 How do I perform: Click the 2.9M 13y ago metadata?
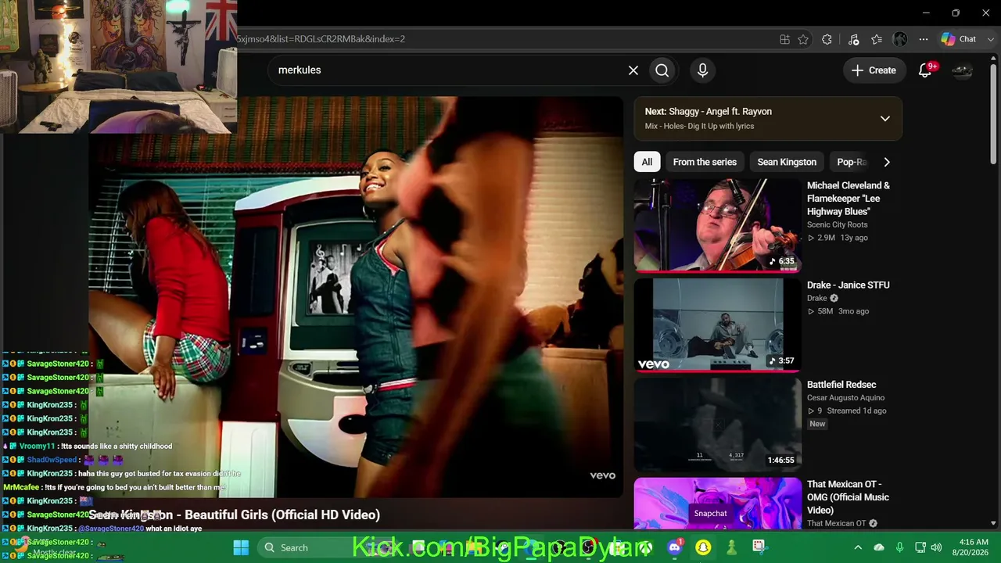tap(838, 238)
